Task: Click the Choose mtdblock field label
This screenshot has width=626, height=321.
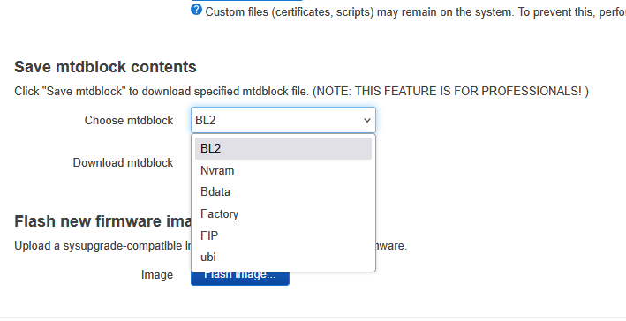Action: click(129, 120)
